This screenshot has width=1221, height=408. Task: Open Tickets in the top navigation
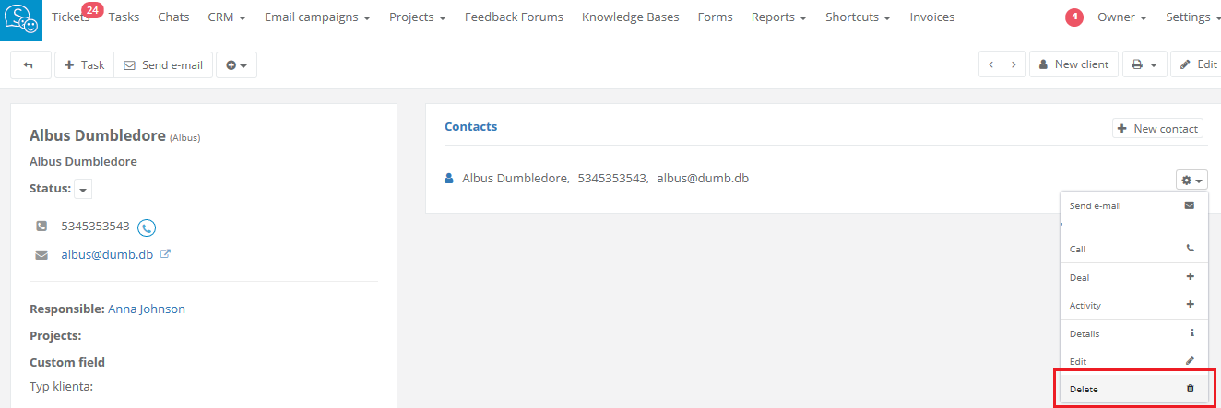(x=71, y=17)
